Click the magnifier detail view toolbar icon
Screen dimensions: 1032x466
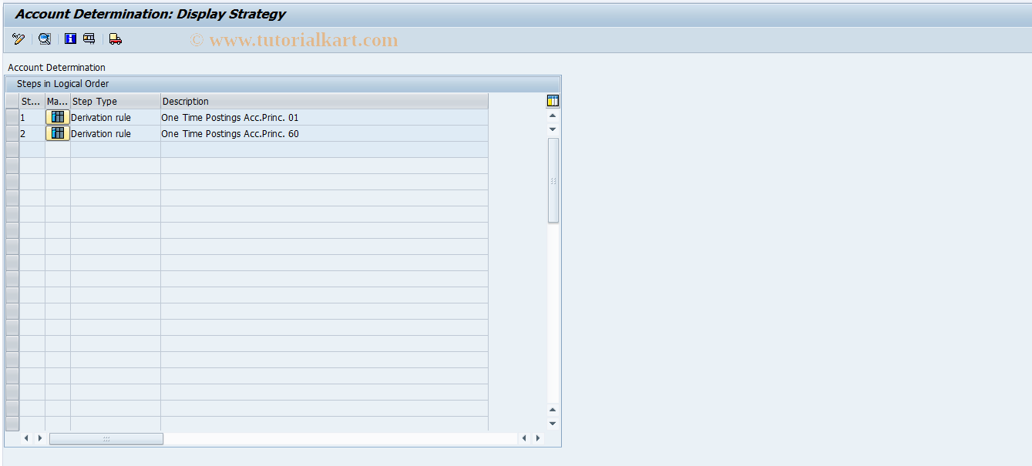(x=45, y=39)
